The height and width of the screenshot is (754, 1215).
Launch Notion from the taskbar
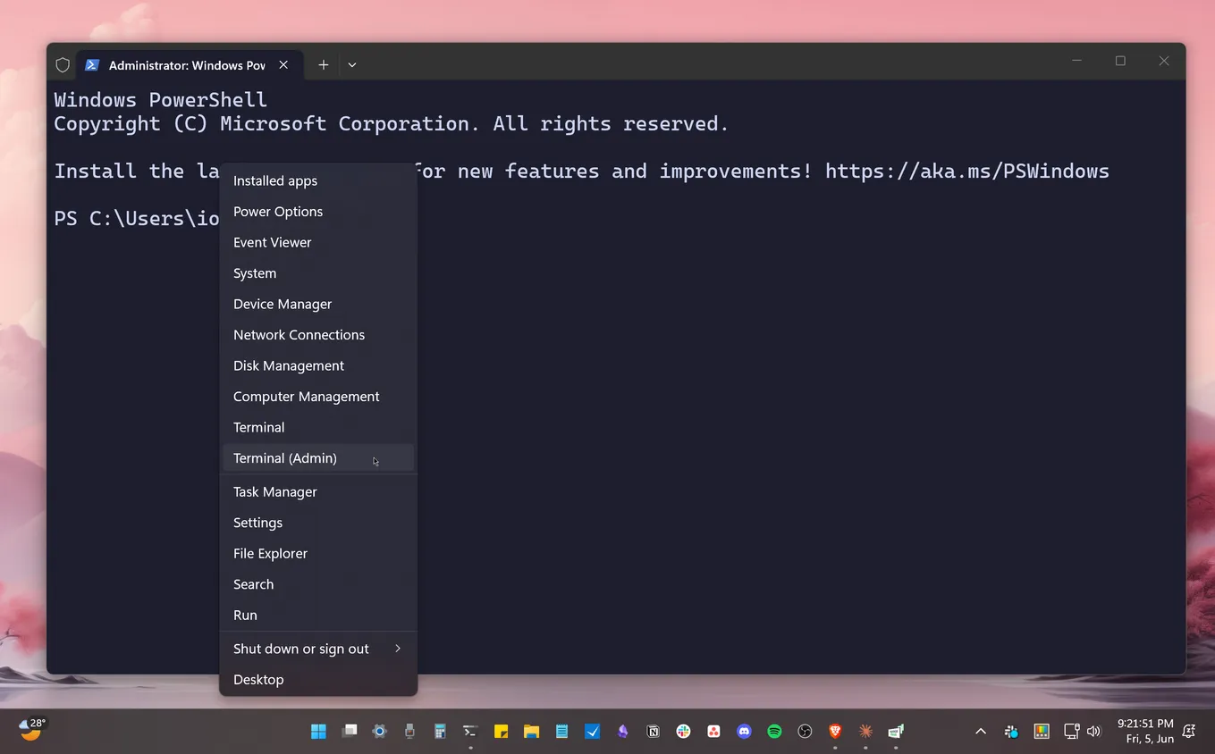(x=653, y=732)
